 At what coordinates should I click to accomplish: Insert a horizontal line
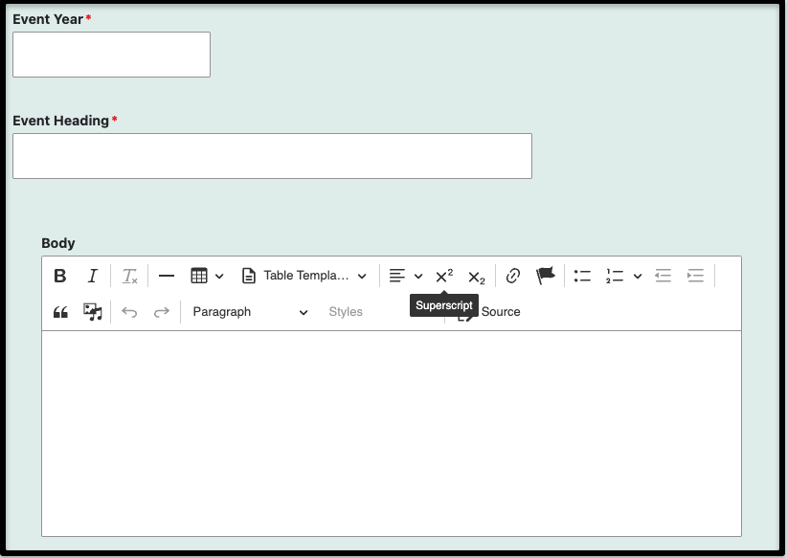coord(167,276)
